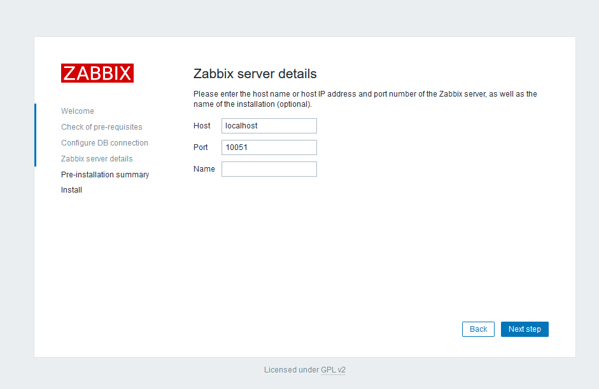
Task: Select the Install step
Action: tap(71, 190)
